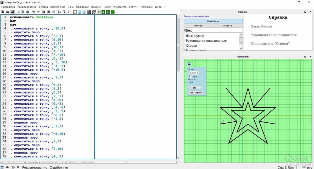
Task: Undo the last edit arrow
Action: (x=33, y=12)
